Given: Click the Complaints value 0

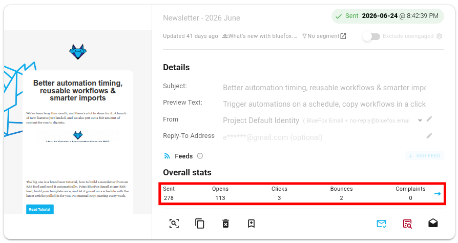Looking at the screenshot, I should point(410,198).
